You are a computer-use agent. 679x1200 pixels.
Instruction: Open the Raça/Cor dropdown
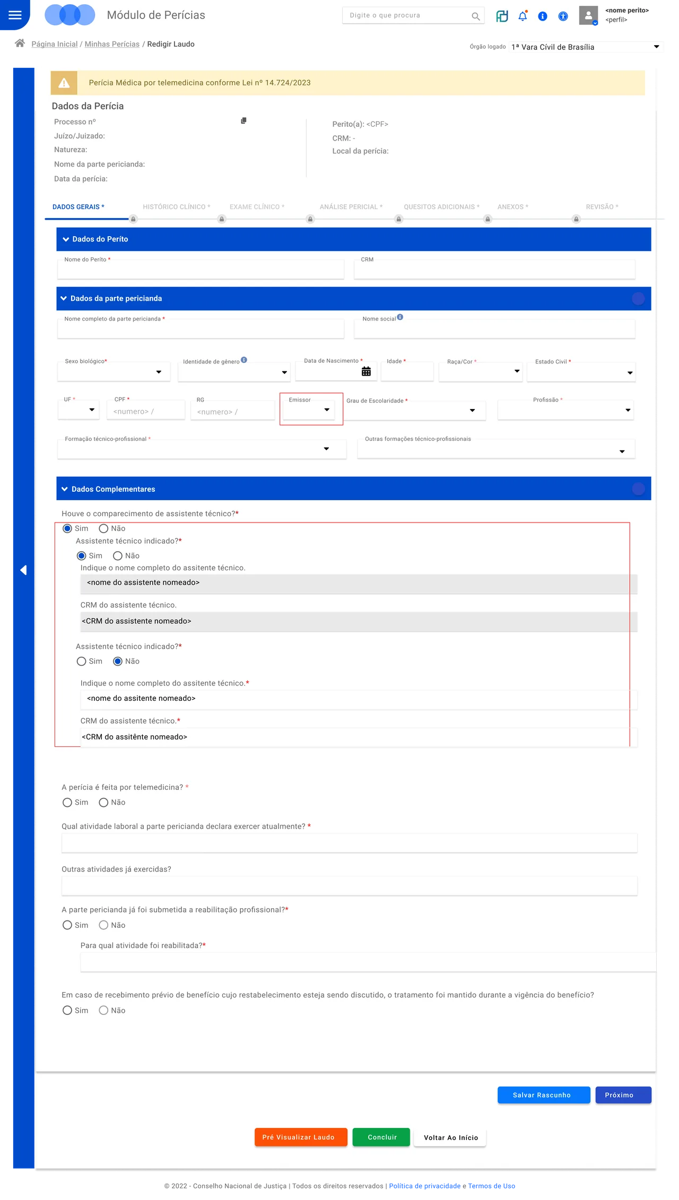coord(481,371)
